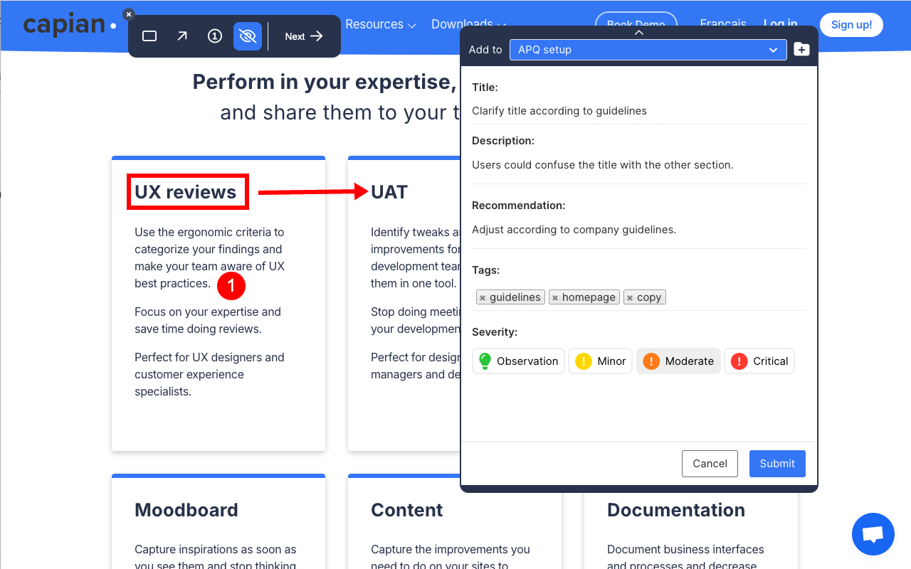
Task: Remove the homepage tag
Action: coord(555,298)
